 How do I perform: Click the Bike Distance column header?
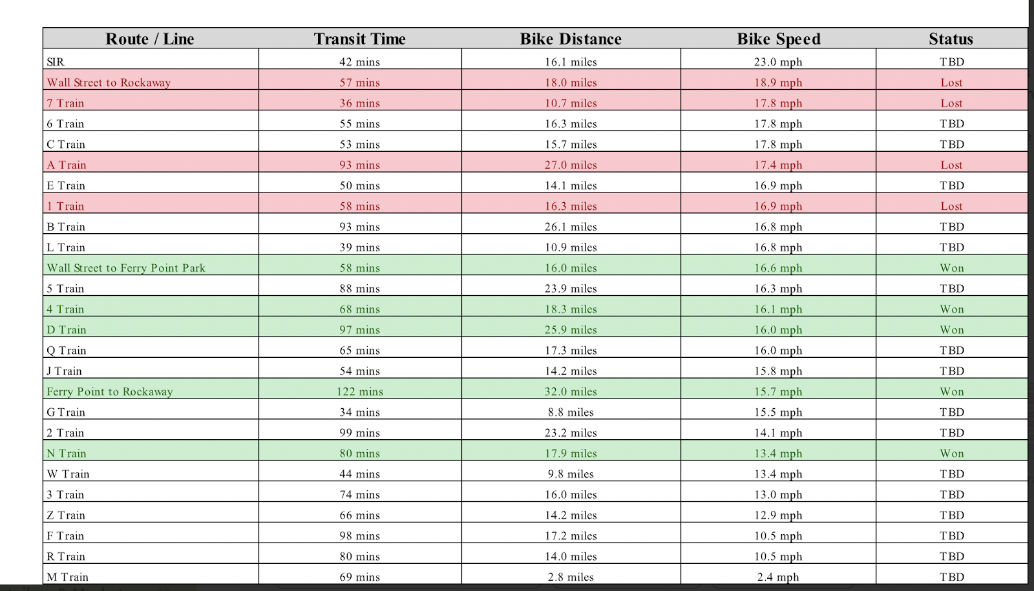click(x=571, y=39)
